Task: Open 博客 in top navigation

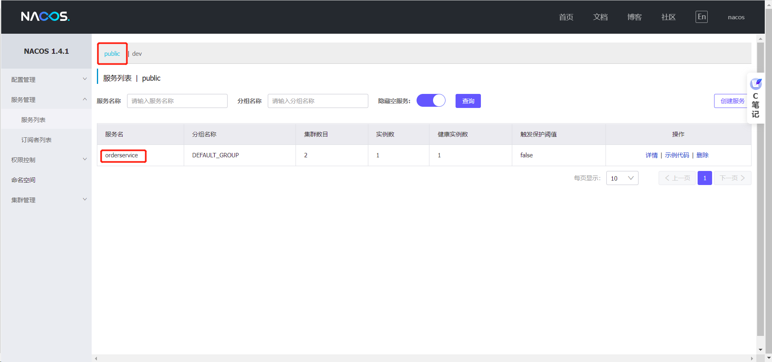Action: point(634,17)
